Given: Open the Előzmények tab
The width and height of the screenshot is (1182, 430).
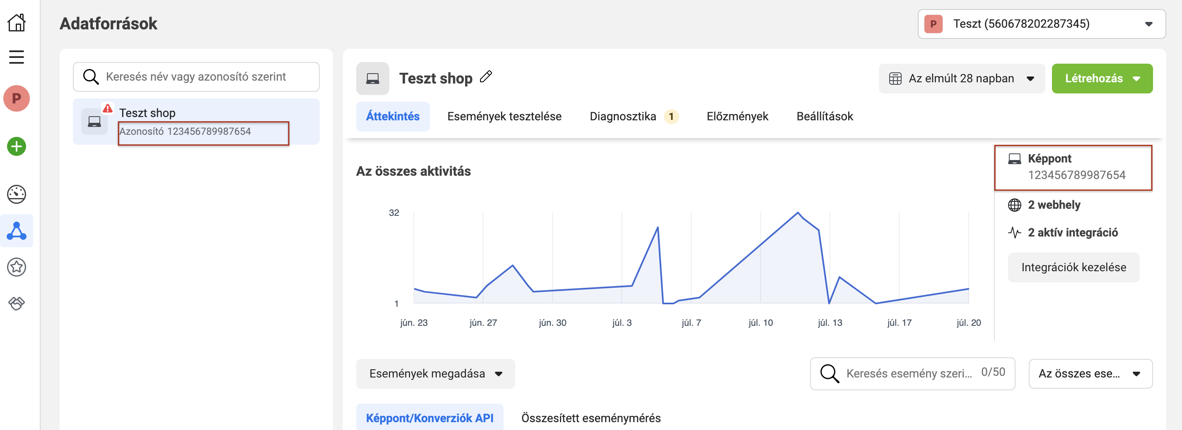Looking at the screenshot, I should (x=737, y=116).
